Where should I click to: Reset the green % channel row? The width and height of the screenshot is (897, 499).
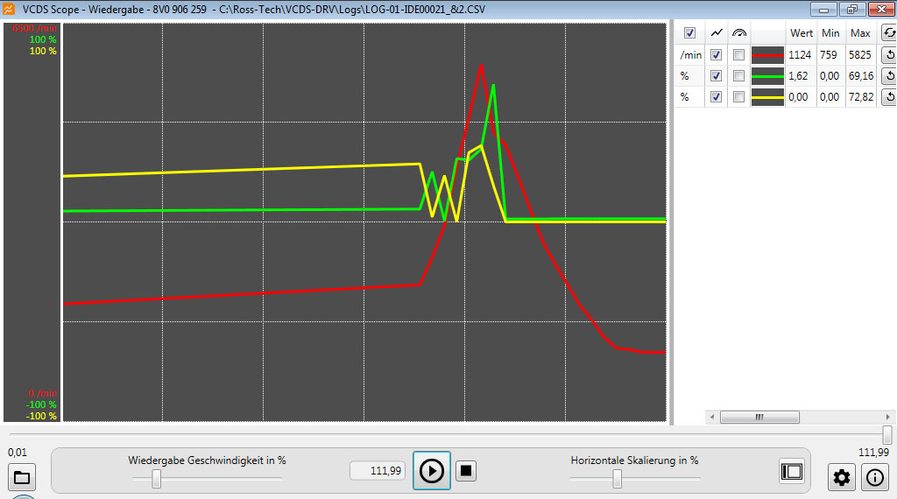pos(887,76)
